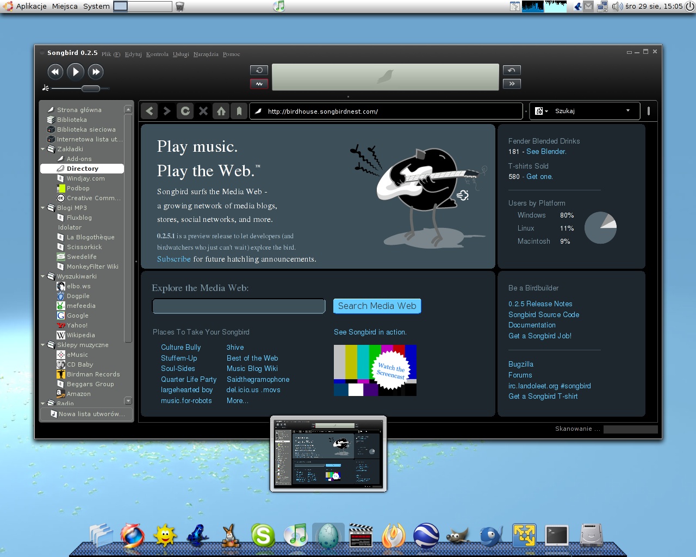Open the search engine dropdown

[541, 111]
